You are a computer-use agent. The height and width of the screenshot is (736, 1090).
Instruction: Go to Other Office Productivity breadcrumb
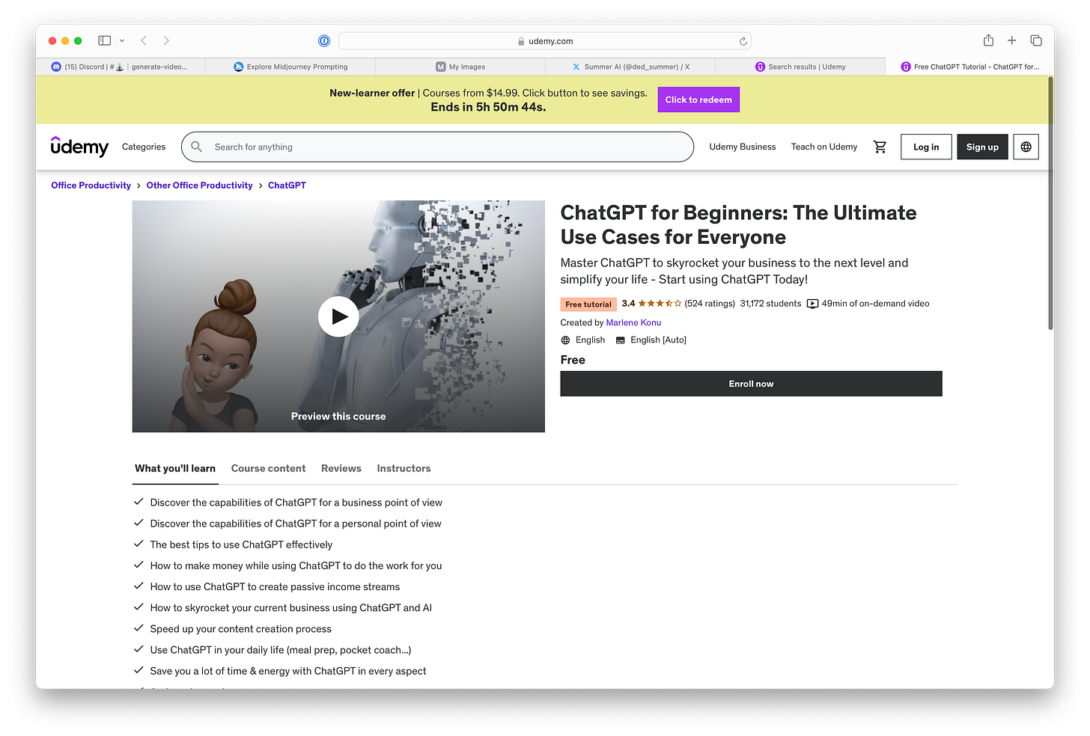(199, 185)
